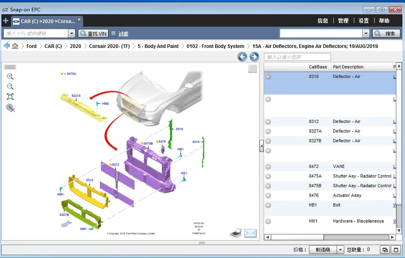Add the HM1 Hardware row with its plus icon

click(x=268, y=221)
